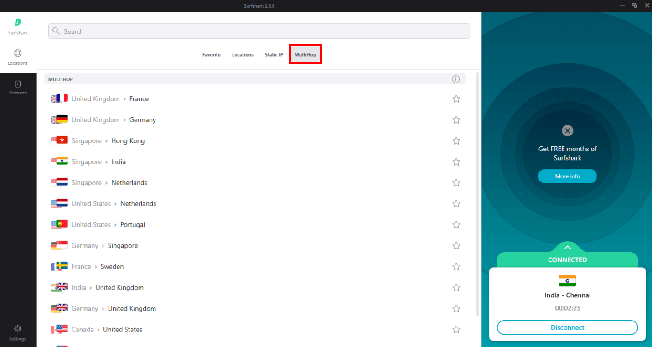Image resolution: width=652 pixels, height=347 pixels.
Task: Click the magnifier icon in search bar
Action: coord(56,31)
